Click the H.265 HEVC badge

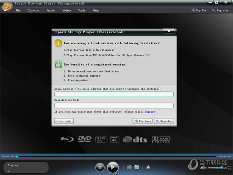(101, 139)
